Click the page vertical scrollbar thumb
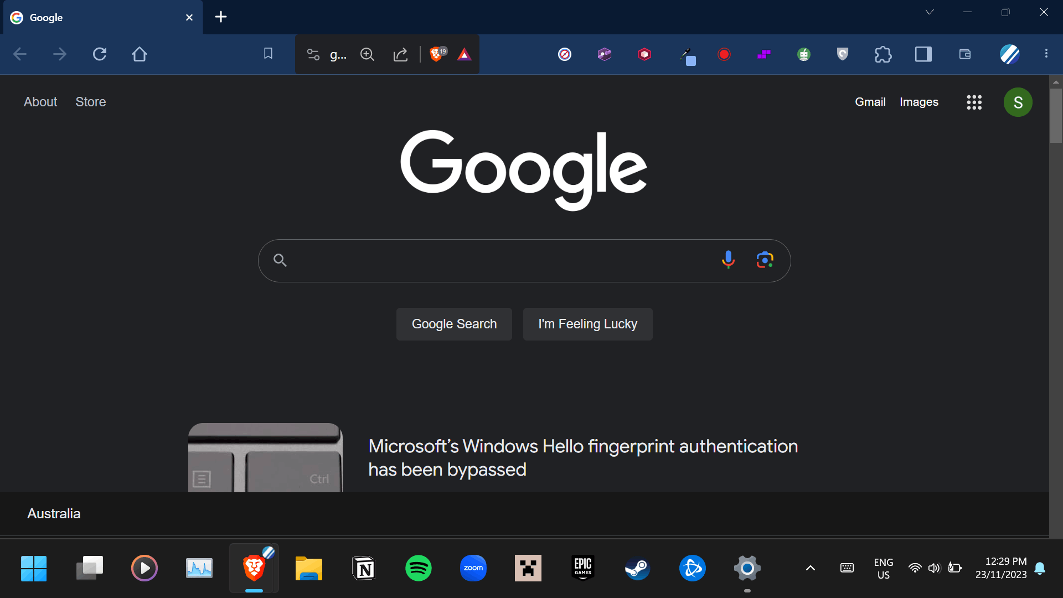 1056,115
